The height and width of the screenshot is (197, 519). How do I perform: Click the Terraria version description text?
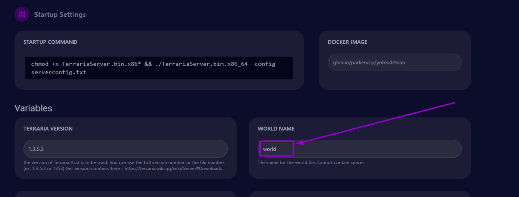[x=125, y=166]
